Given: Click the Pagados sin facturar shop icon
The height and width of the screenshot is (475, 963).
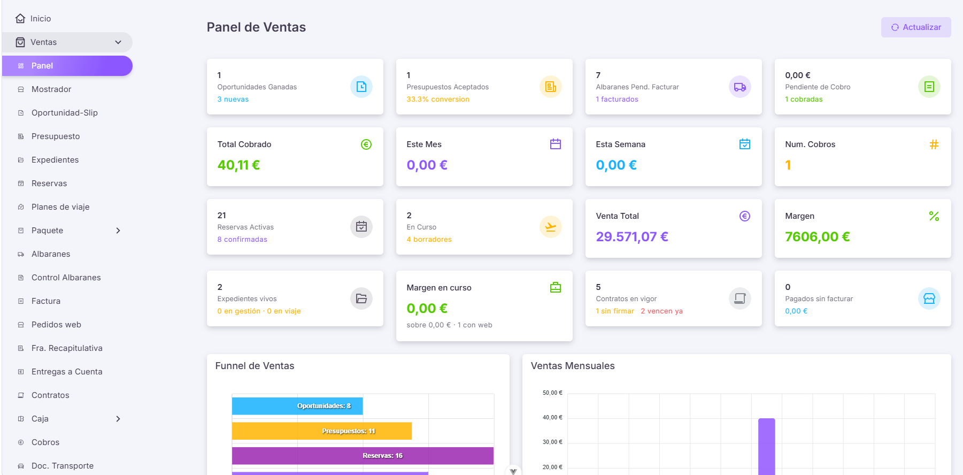Looking at the screenshot, I should coord(929,298).
